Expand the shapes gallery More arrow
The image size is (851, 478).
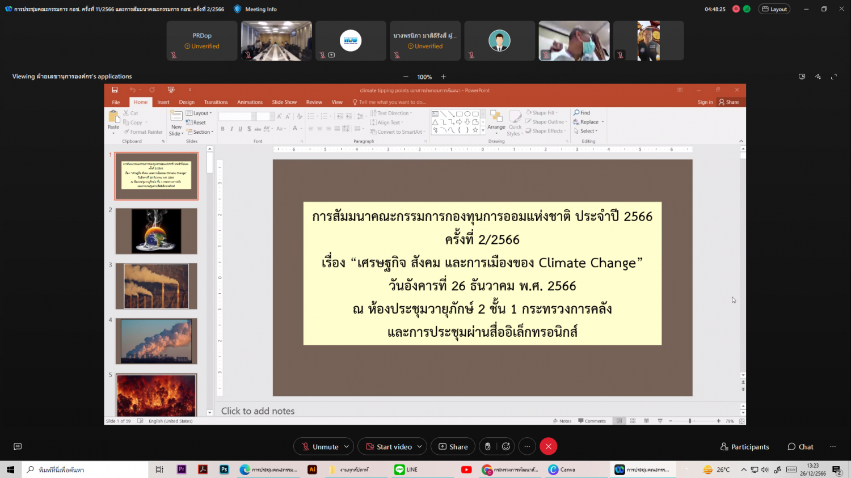click(483, 130)
